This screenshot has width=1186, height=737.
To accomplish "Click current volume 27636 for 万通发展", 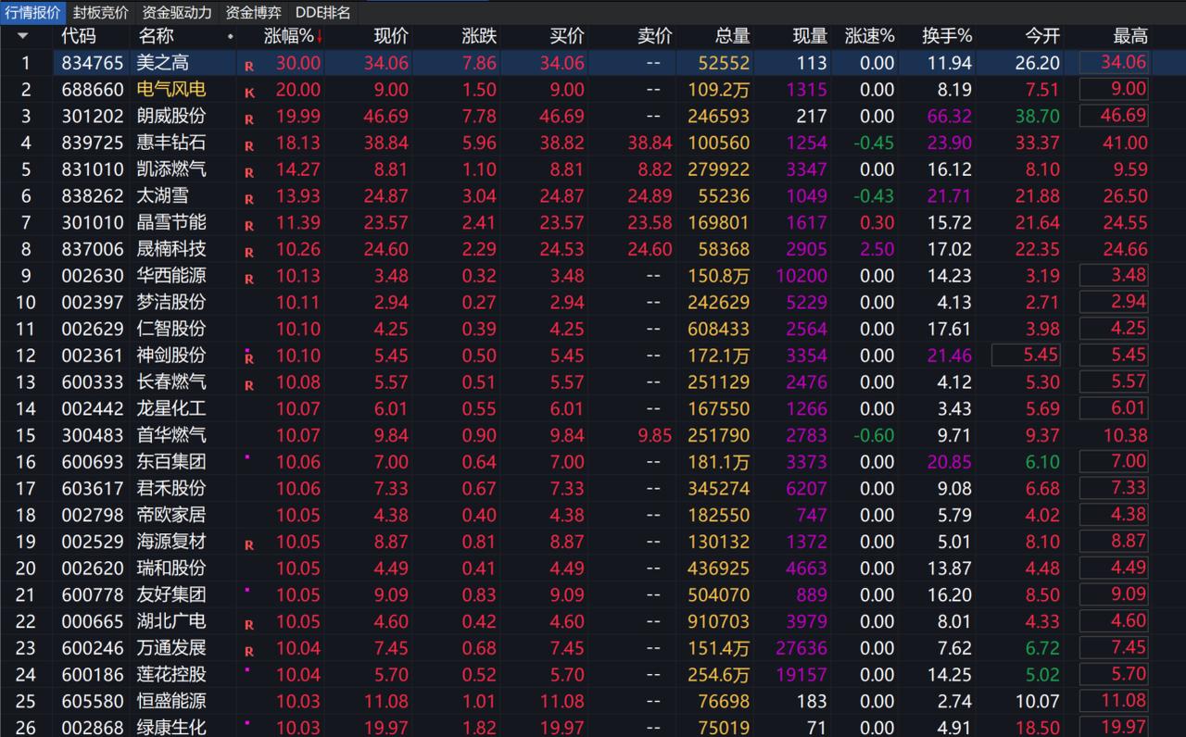I will tap(801, 647).
